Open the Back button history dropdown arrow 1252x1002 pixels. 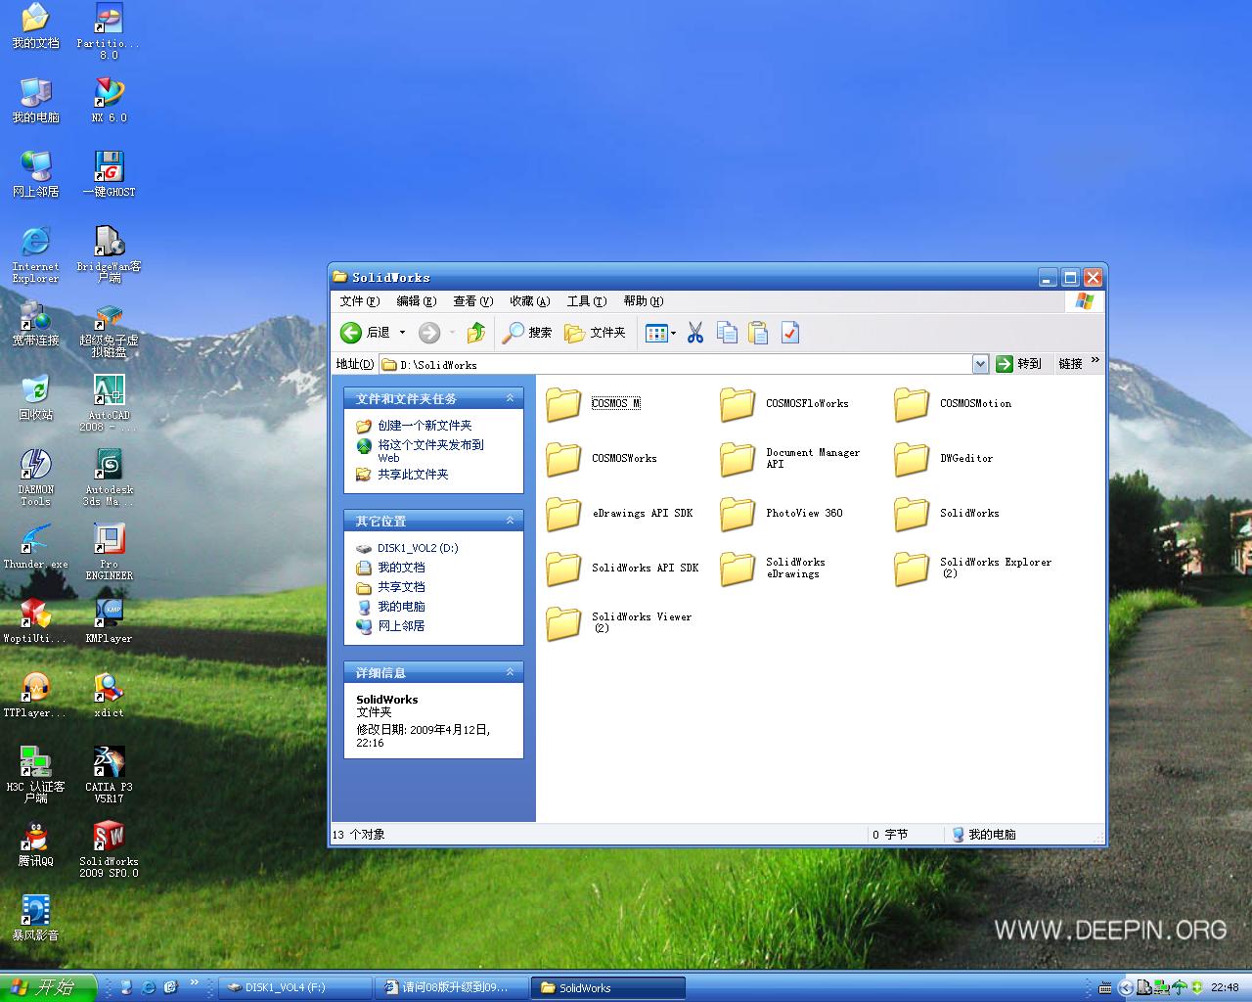(x=402, y=333)
